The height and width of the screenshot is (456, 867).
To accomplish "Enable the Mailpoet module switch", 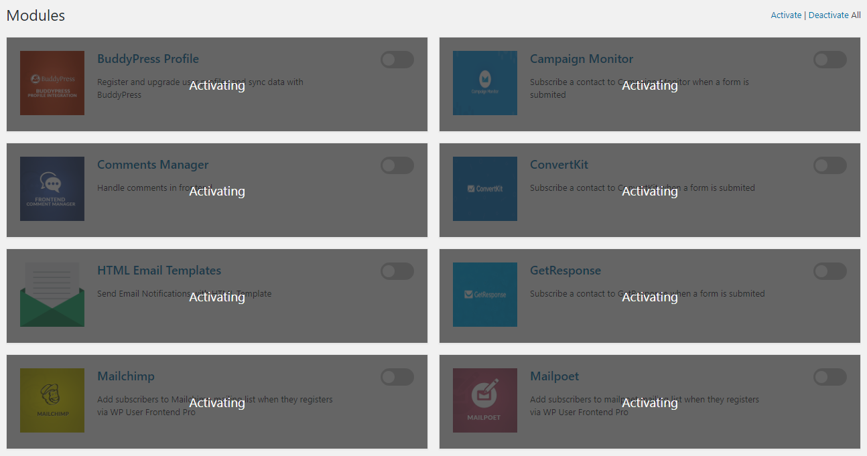I will (x=830, y=377).
